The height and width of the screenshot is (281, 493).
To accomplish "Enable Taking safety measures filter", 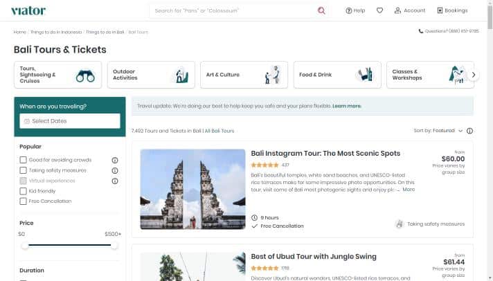I will pyautogui.click(x=23, y=170).
